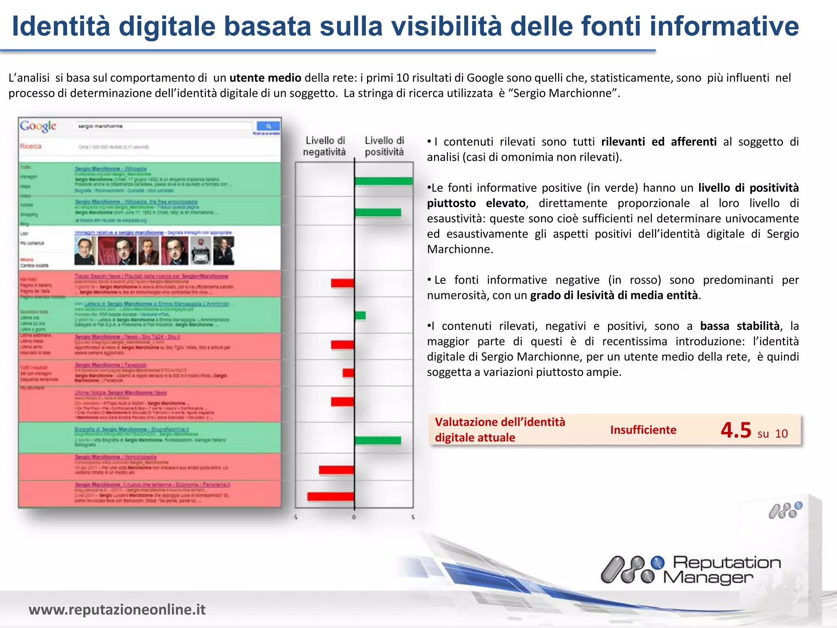The image size is (837, 628).
Task: Select fourth image thumbnail with red background
Action: pyautogui.click(x=175, y=251)
